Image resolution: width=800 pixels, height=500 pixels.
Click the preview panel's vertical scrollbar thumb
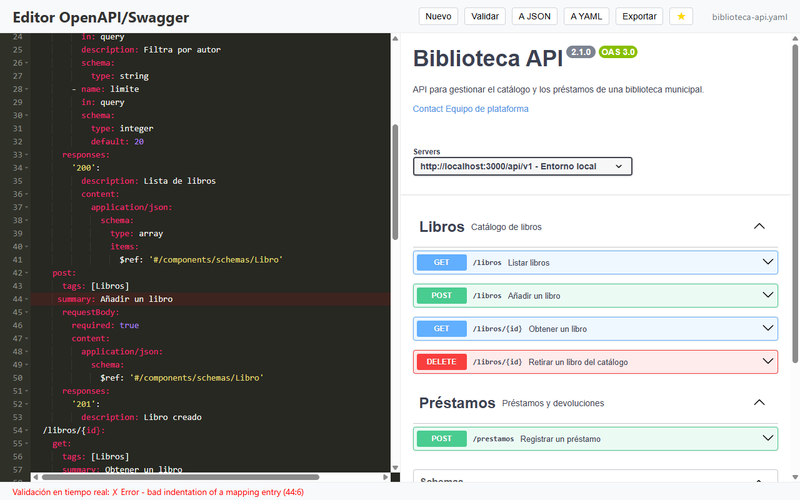click(795, 203)
